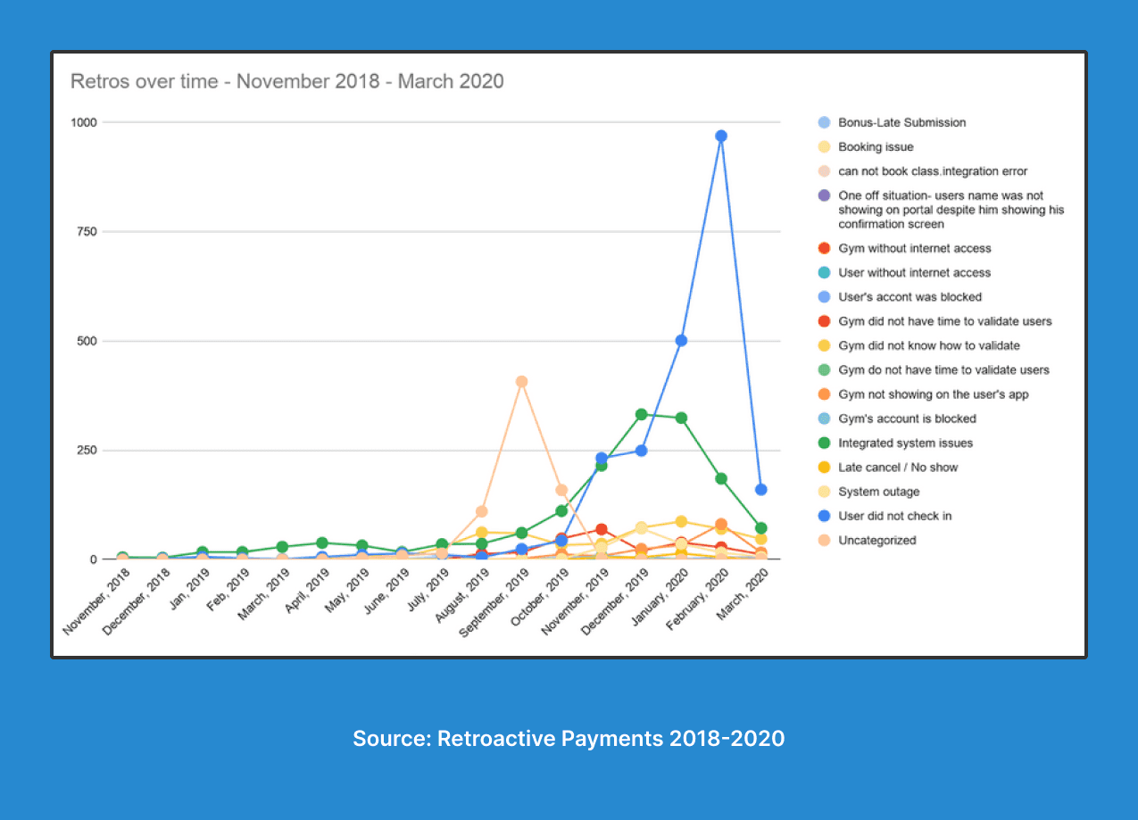Click the x-axis label 'November, 2018'
Screen dimensions: 1138x820
(96, 602)
